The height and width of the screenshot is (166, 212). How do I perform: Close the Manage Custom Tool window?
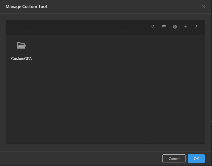(x=204, y=7)
